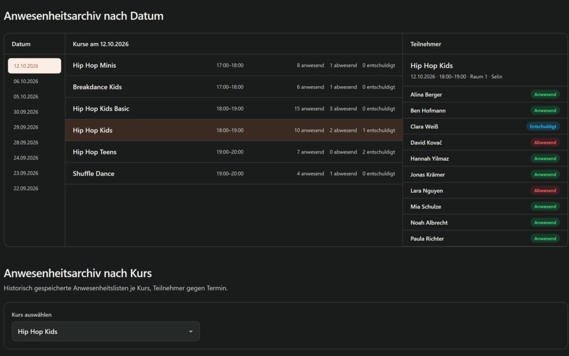Image resolution: width=569 pixels, height=356 pixels.
Task: Open the Breakdance Kids course row
Action: pos(234,87)
